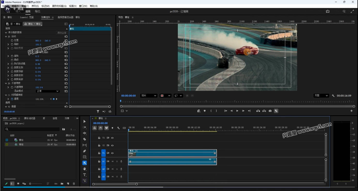358x191 pixels.
Task: Collapse the 运动 (Motion) effect section
Action: (6, 36)
